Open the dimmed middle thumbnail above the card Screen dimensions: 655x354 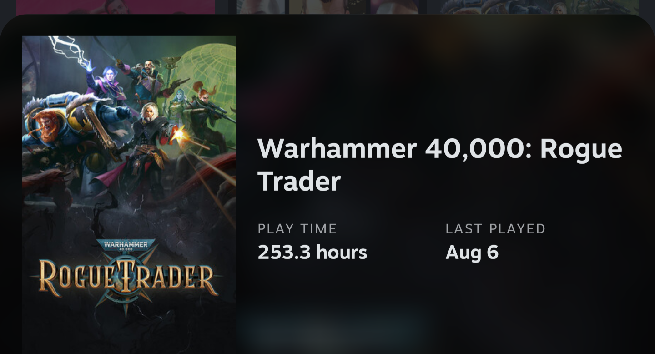[x=327, y=7]
